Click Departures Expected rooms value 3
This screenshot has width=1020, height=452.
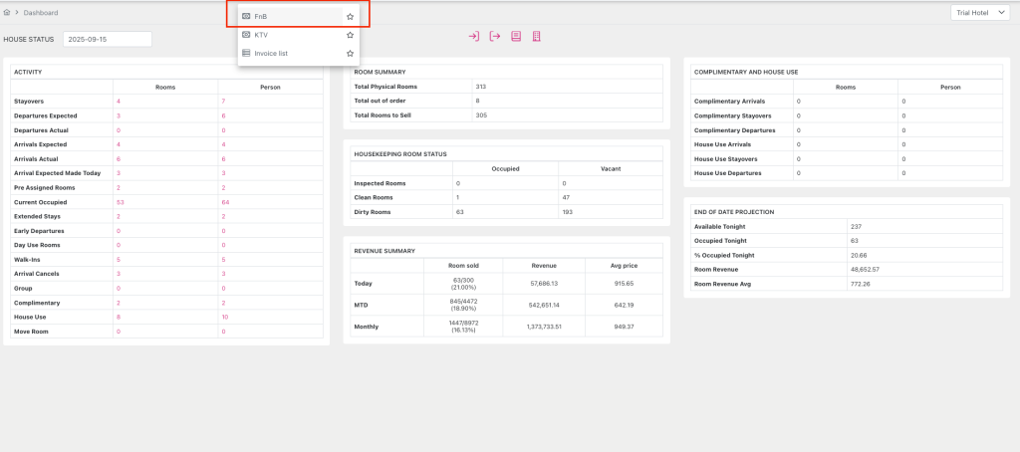(118, 115)
